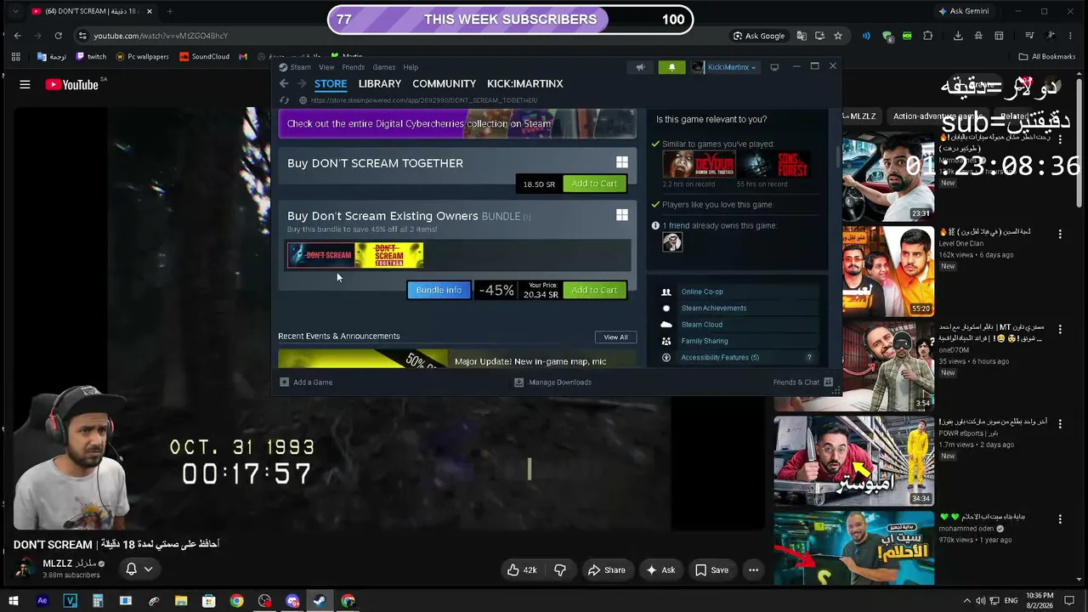Click the Steam Achievements feature link
Viewport: 1088px width, 612px height.
coord(714,308)
